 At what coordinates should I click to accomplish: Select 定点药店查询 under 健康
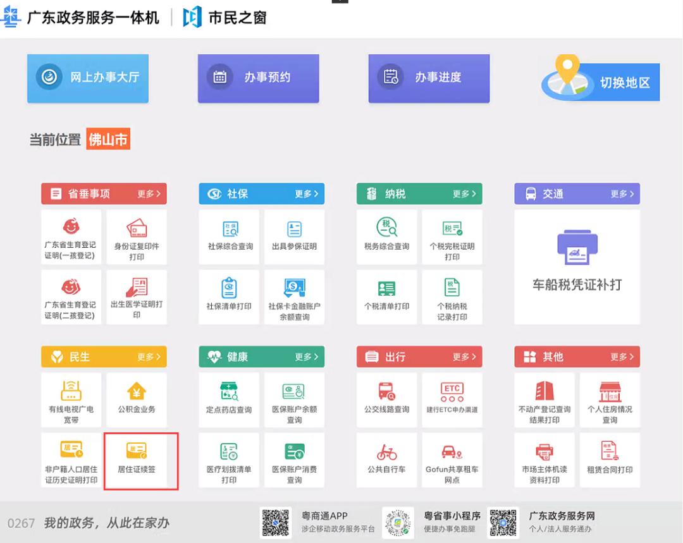pos(229,400)
